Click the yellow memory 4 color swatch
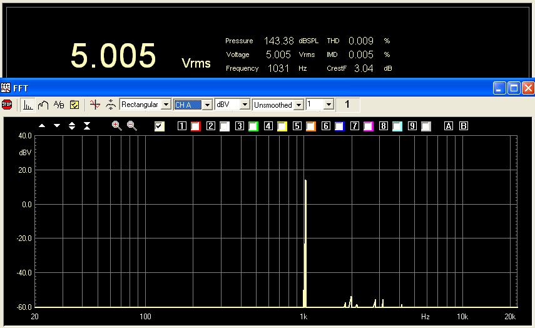Screen dimensions: 535x328 282,126
